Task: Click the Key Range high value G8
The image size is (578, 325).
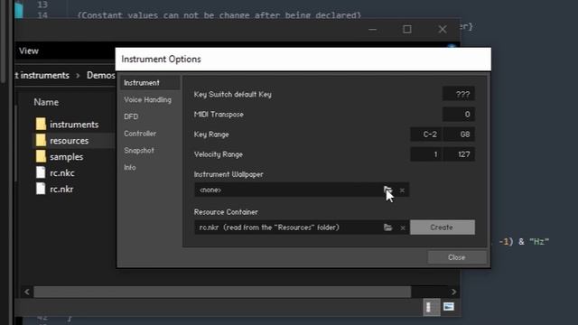Action: click(x=459, y=135)
